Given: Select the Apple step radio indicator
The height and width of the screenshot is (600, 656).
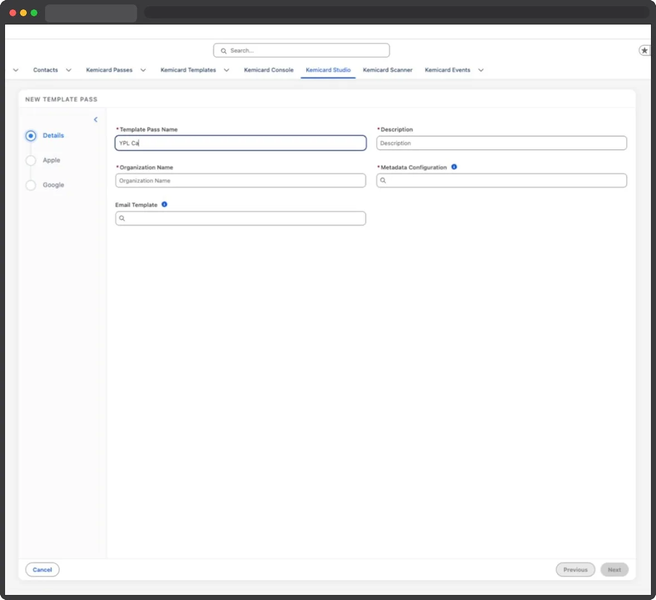Looking at the screenshot, I should click(x=31, y=160).
